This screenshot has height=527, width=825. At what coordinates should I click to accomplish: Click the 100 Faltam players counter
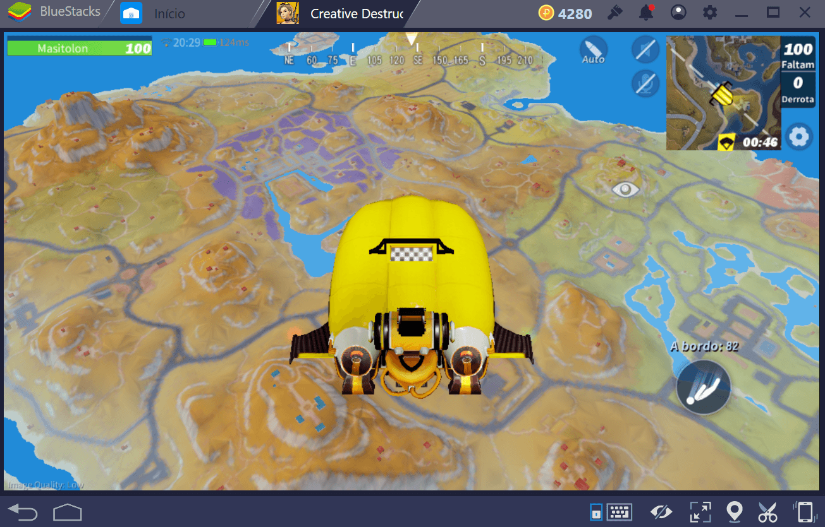(797, 54)
